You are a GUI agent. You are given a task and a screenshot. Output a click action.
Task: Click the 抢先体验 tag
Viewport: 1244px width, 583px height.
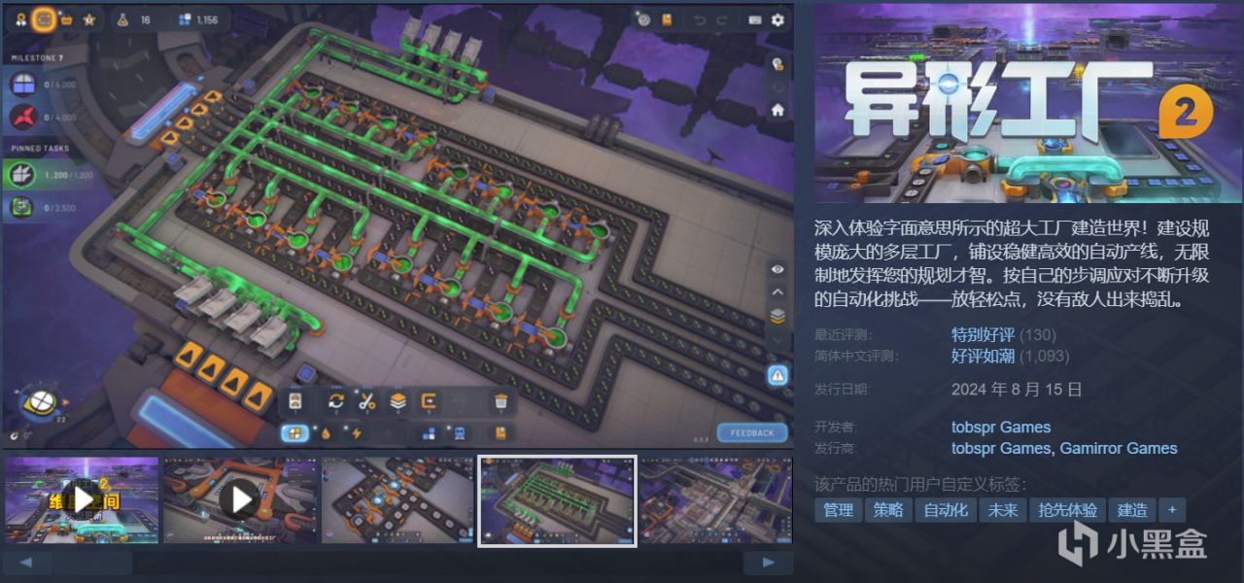tap(1067, 510)
